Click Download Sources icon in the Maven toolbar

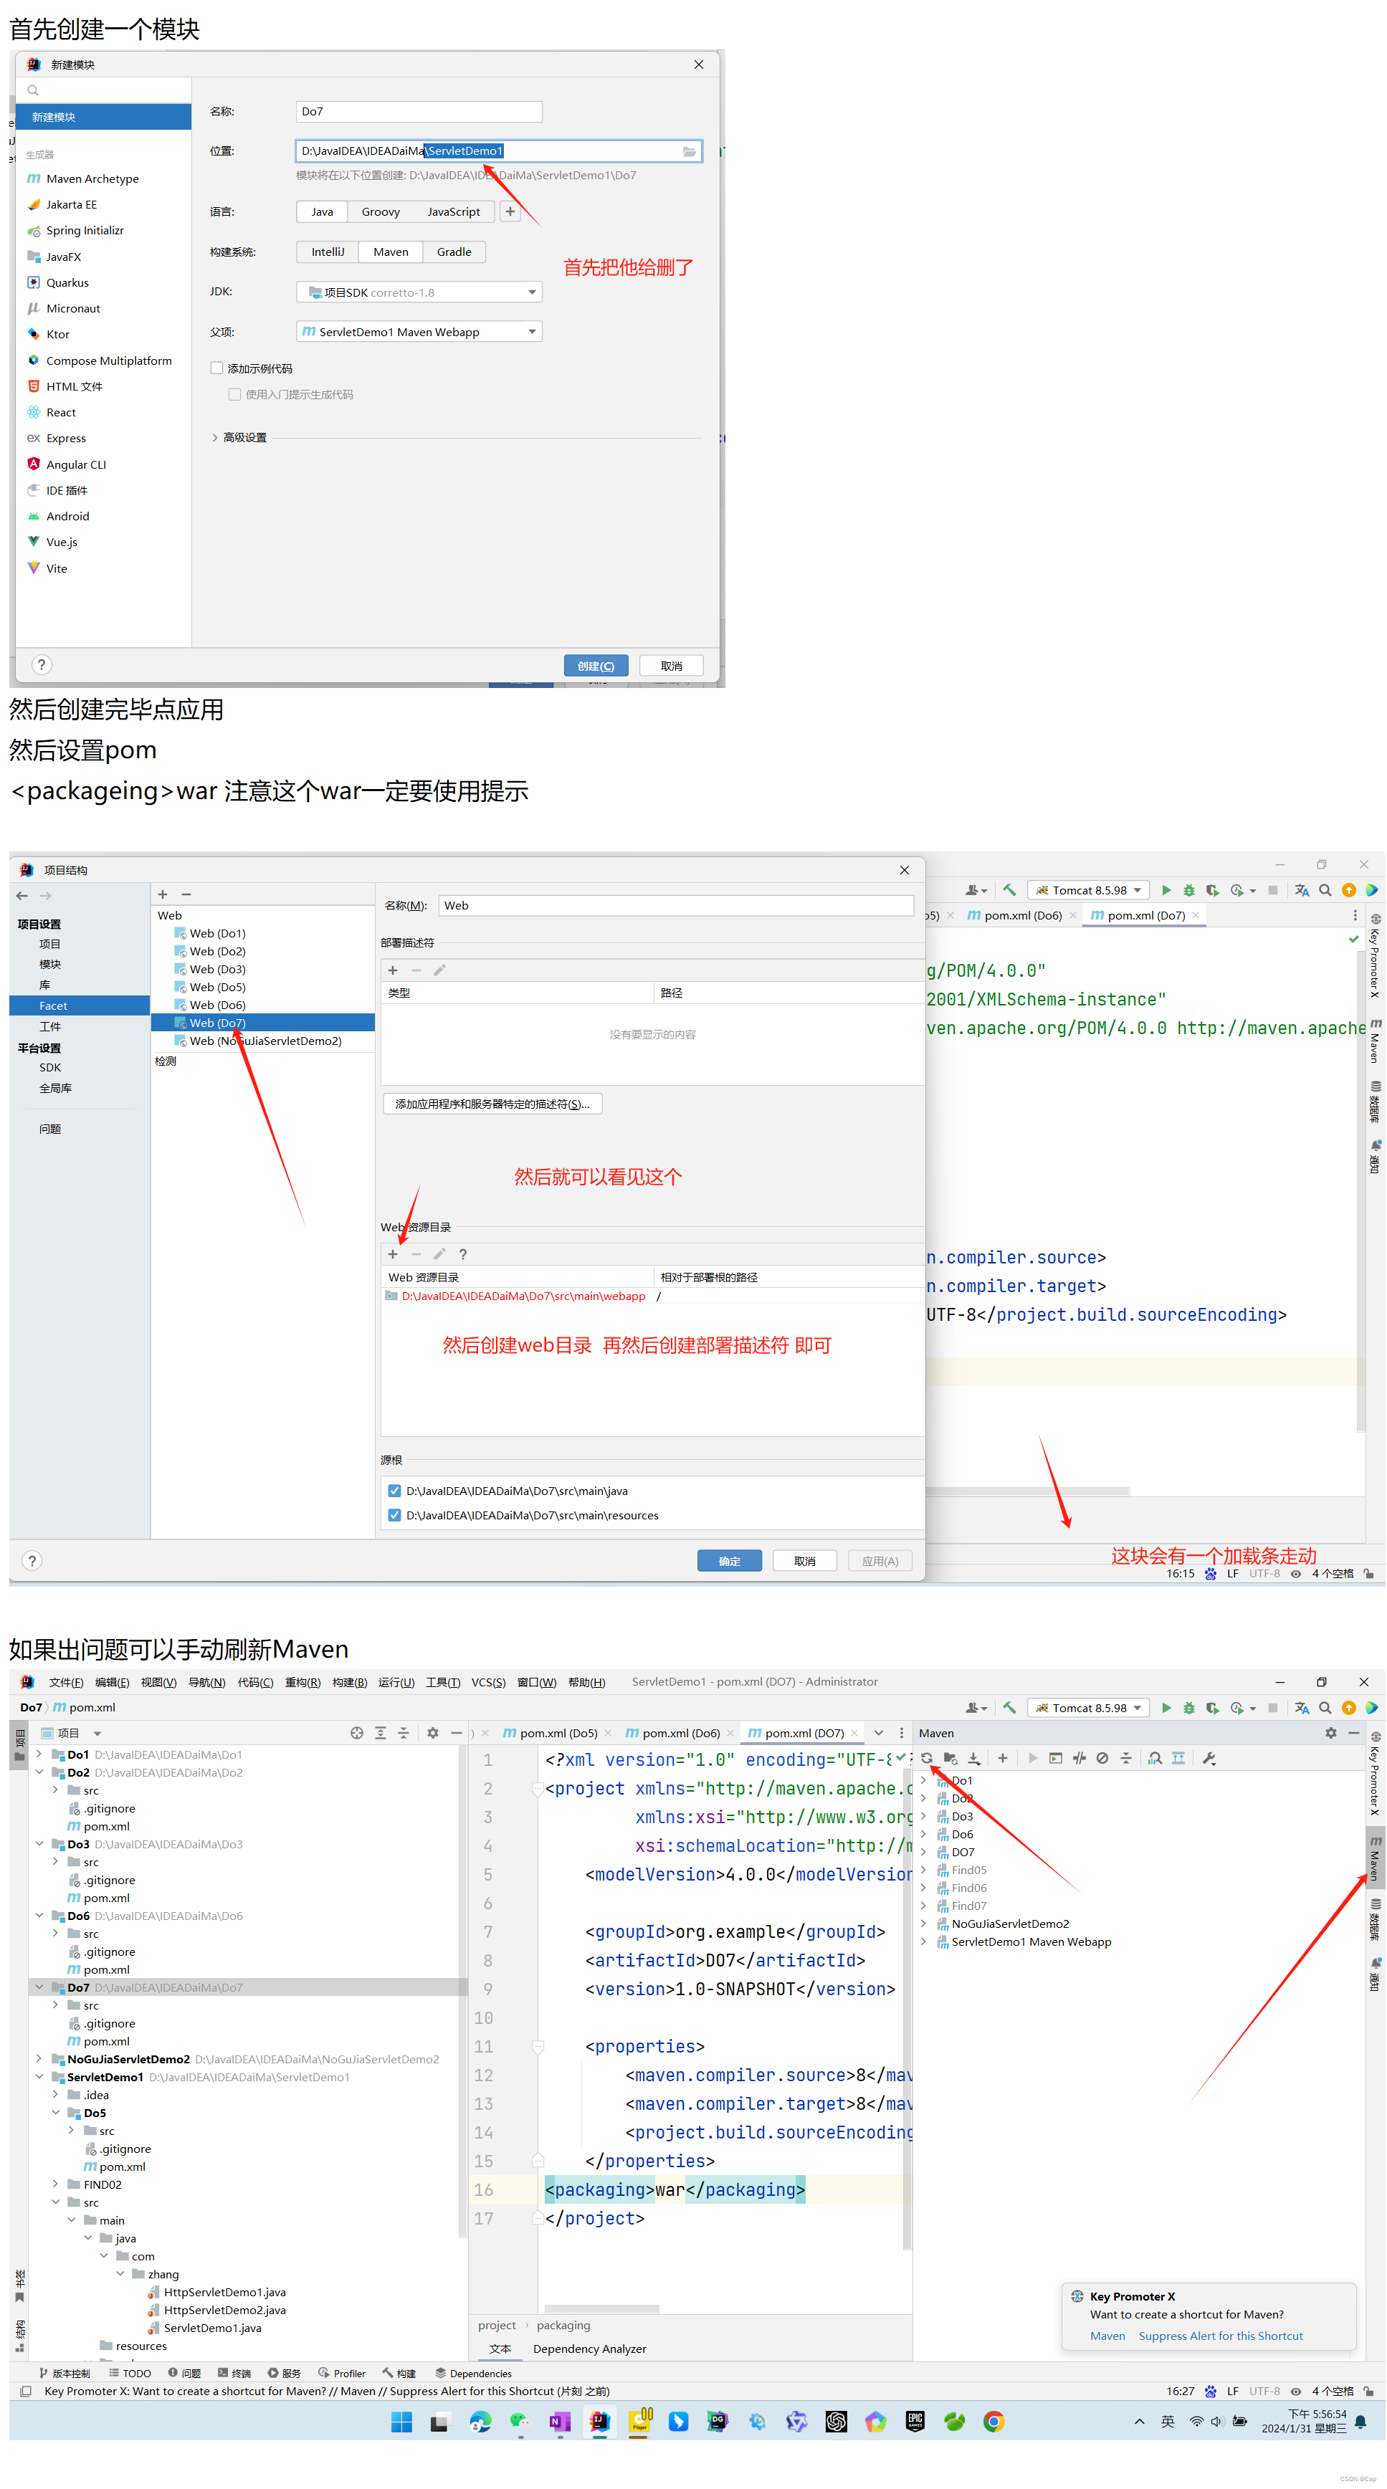coord(973,1759)
